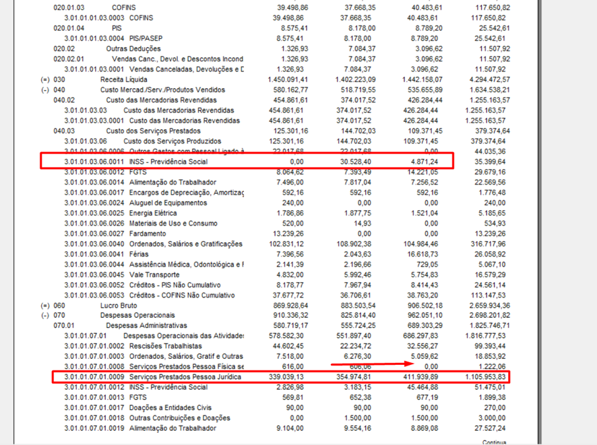Click the Custo dos Serviços Prestados label
This screenshot has width=597, height=445.
point(153,131)
